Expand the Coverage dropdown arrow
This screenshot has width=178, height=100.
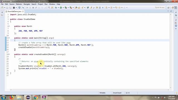pyautogui.click(x=68, y=7)
